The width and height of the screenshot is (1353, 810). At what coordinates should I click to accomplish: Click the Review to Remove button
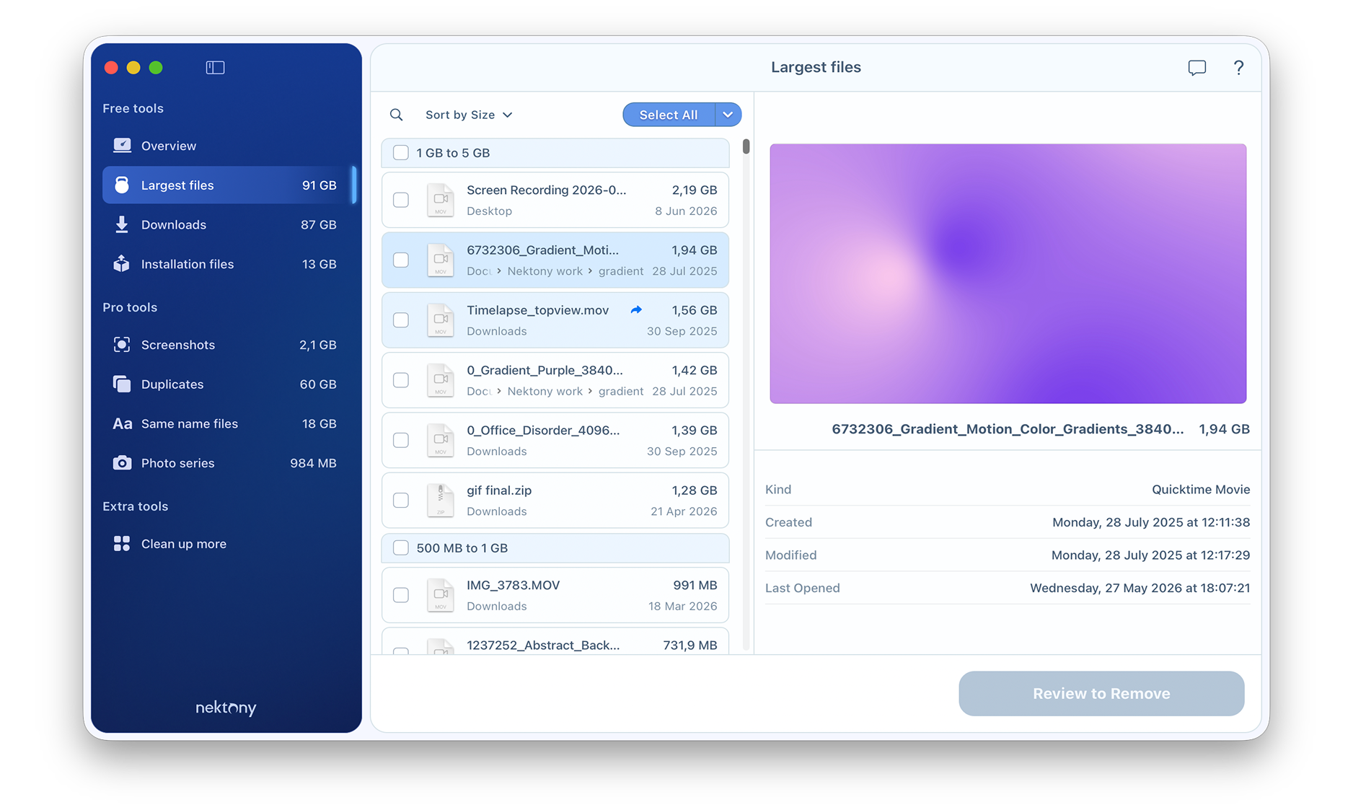click(1101, 693)
